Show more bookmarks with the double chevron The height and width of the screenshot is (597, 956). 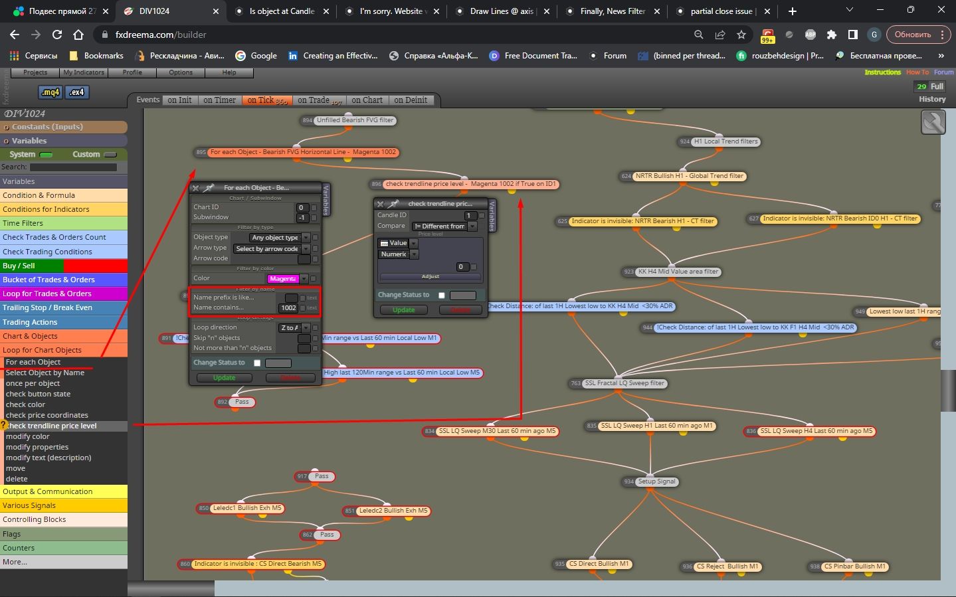pos(941,56)
